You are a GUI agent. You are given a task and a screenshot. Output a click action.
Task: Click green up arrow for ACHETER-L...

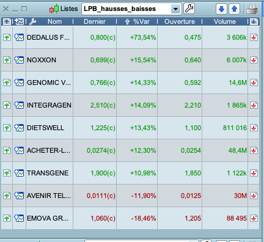7,150
